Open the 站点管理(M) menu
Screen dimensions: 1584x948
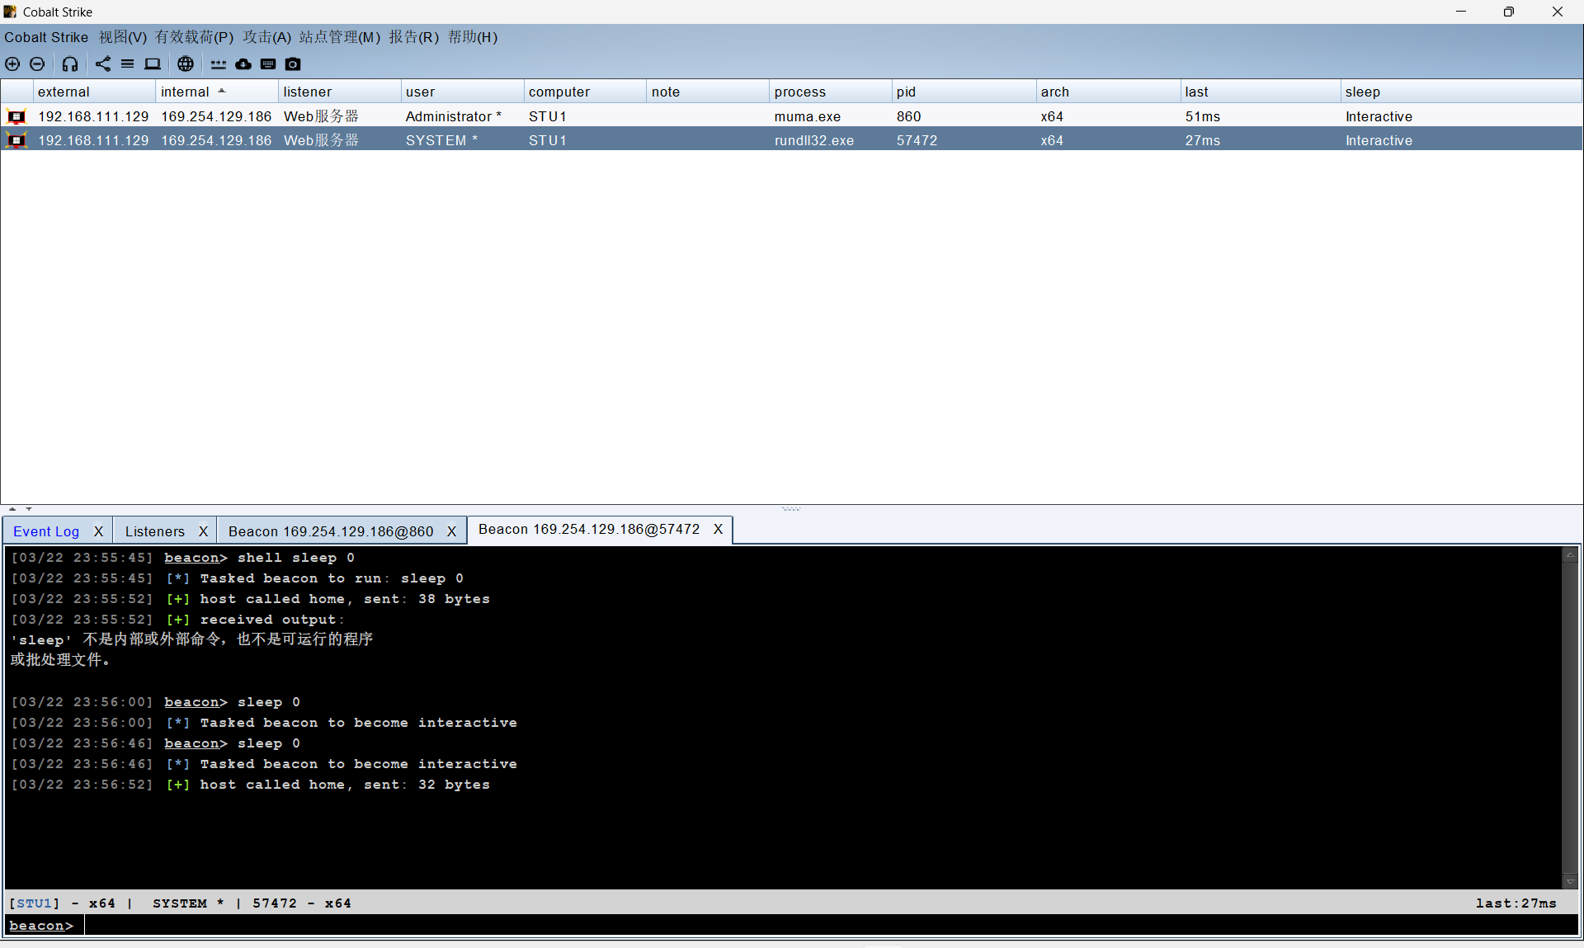pyautogui.click(x=340, y=37)
